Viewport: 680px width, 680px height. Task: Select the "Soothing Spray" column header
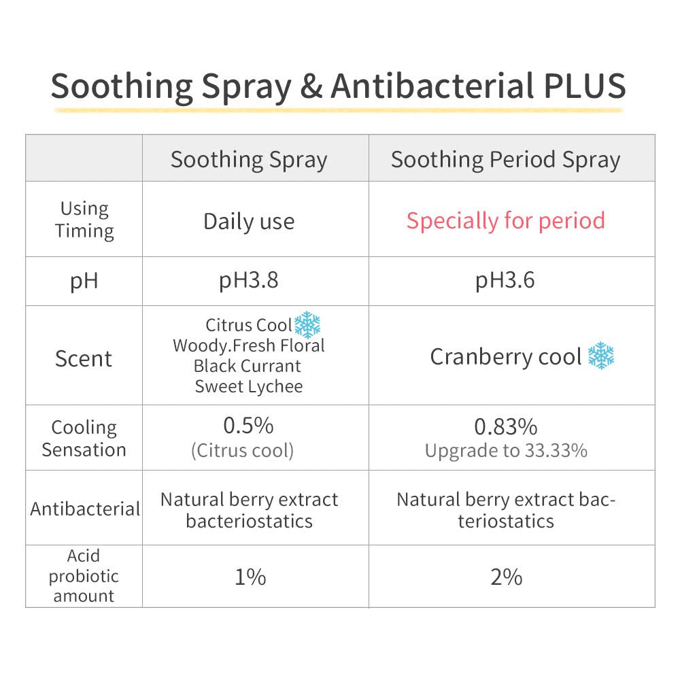249,160
